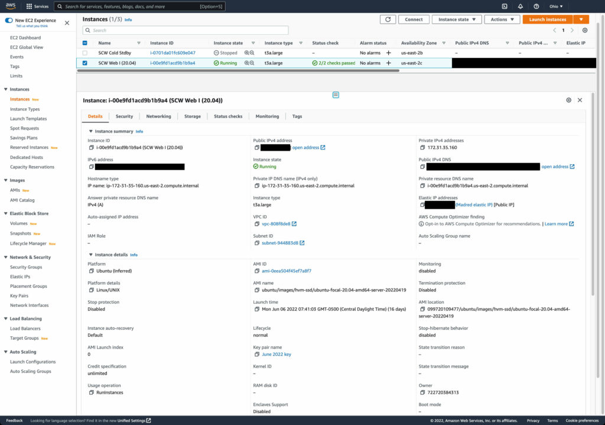Click the Feedback footer button
Image resolution: width=605 pixels, height=425 pixels.
(x=14, y=420)
